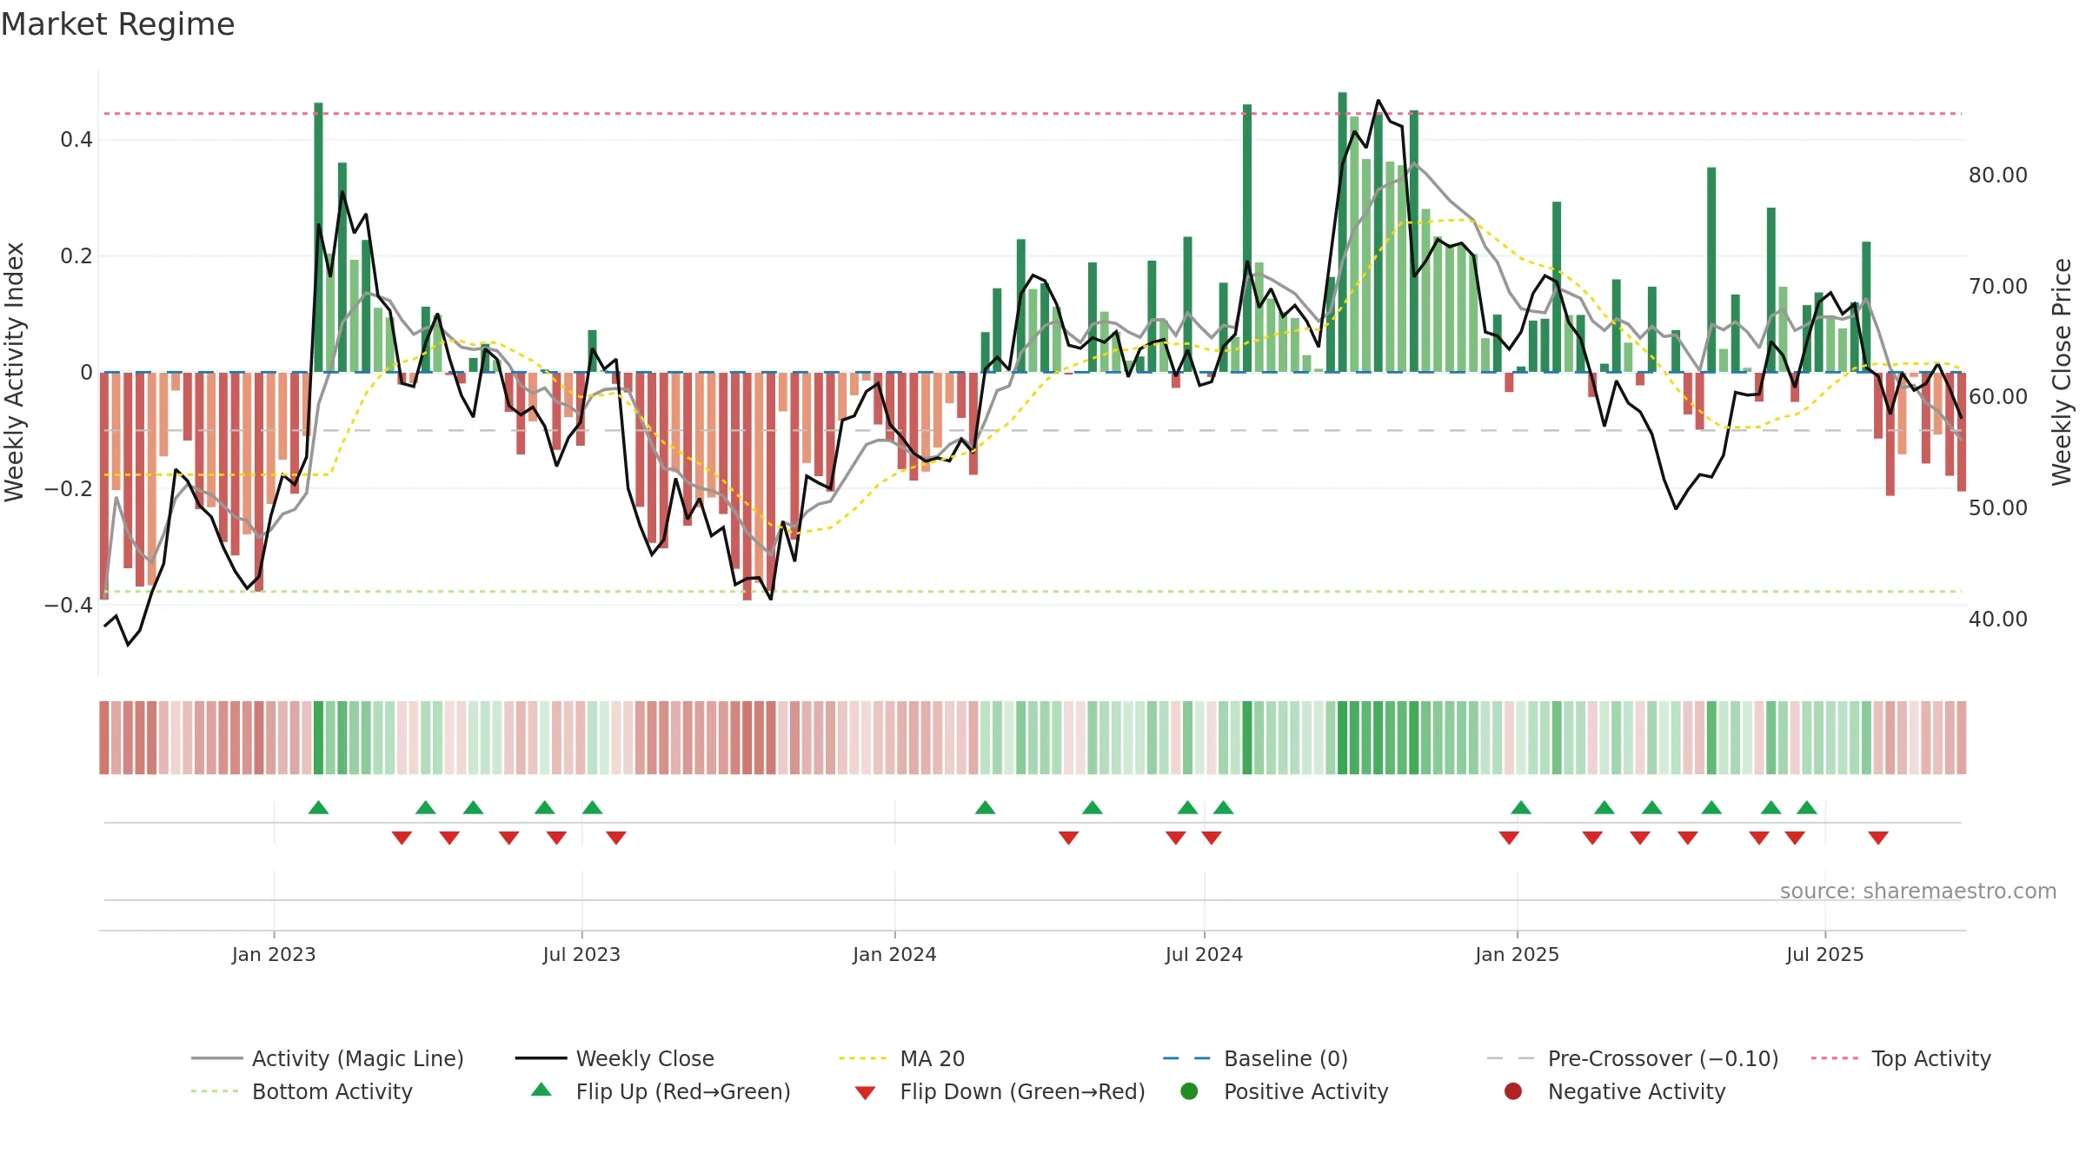Click the Weekly Activity Index axis title

pyautogui.click(x=15, y=372)
